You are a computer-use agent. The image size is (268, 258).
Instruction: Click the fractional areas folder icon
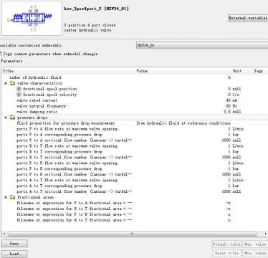tap(12, 197)
